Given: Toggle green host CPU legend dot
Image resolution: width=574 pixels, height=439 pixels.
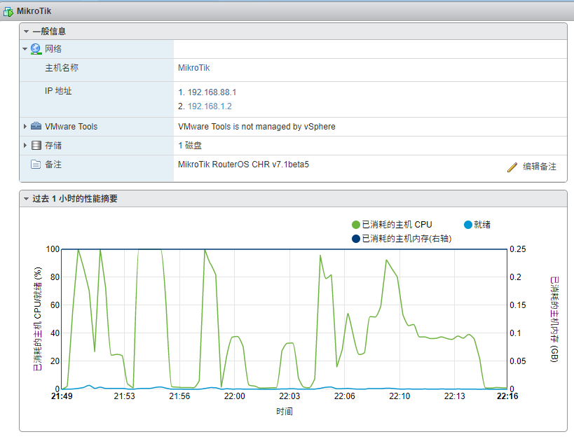Looking at the screenshot, I should coord(355,225).
